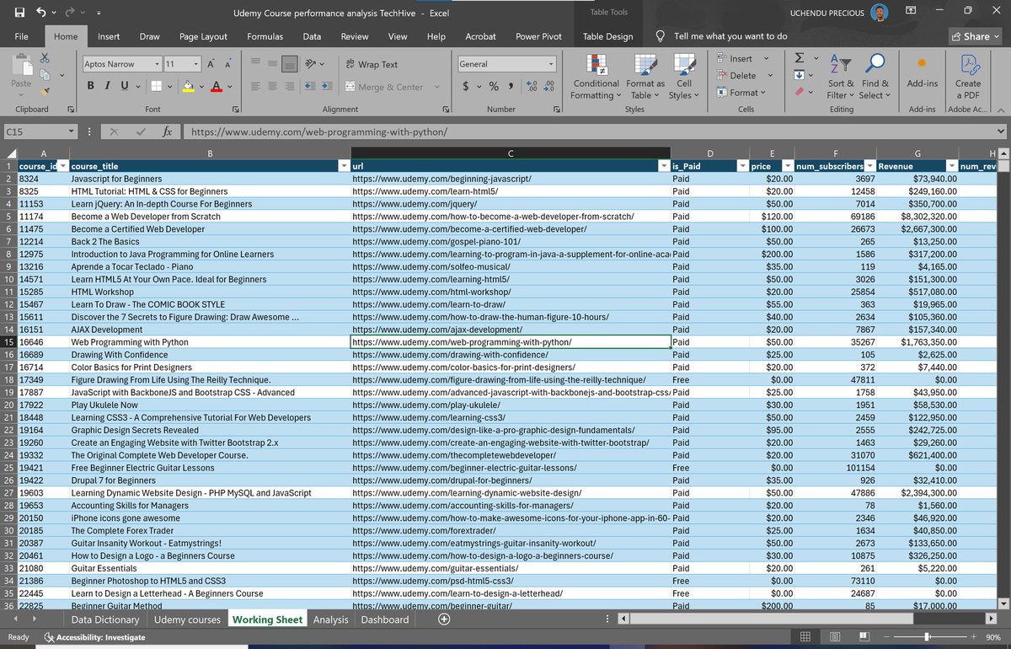Apply Underline formatting
The image size is (1011, 649).
click(125, 86)
